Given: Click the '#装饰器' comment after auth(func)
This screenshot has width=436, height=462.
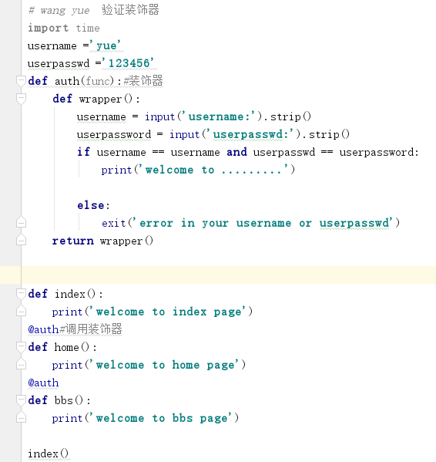Looking at the screenshot, I should 143,81.
